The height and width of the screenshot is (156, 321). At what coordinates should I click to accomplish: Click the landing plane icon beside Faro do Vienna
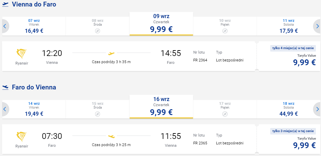5,88
